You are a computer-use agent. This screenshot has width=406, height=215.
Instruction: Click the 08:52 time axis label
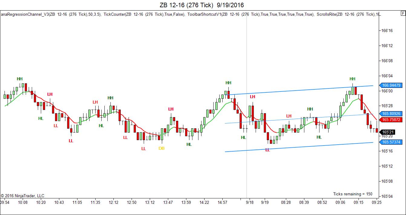click(322, 202)
